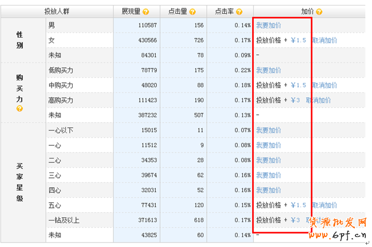Viewport: 372px width, 247px height.
Task: Add markup for the 一心 row
Action: [x=268, y=145]
